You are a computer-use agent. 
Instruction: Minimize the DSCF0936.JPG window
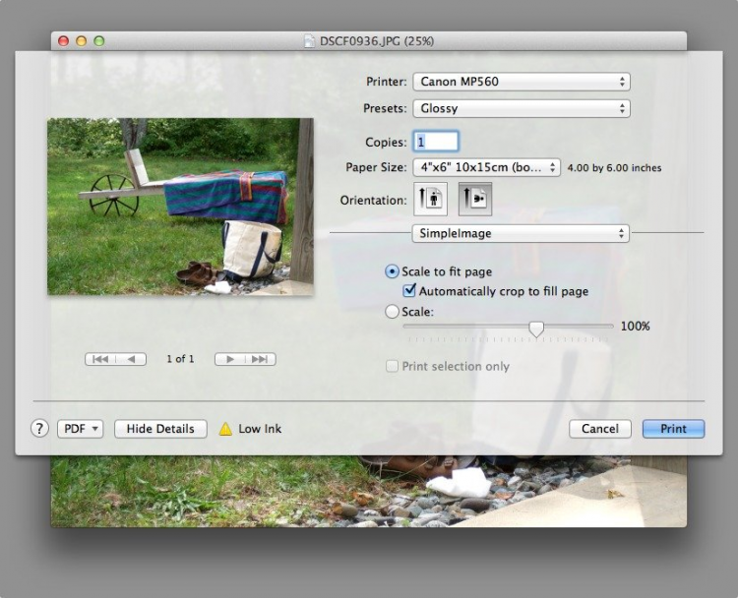point(81,41)
